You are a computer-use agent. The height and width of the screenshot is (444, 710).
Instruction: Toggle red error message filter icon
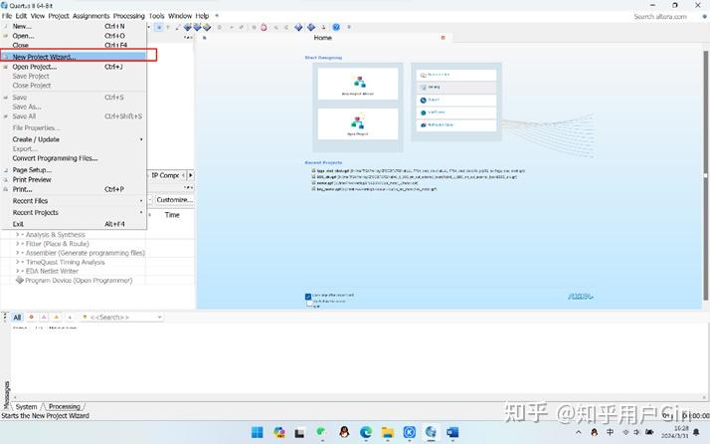point(31,318)
